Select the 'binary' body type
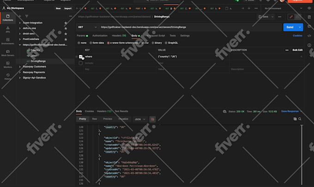Image resolution: width=314 pixels, height=187 pixels. click(157, 43)
